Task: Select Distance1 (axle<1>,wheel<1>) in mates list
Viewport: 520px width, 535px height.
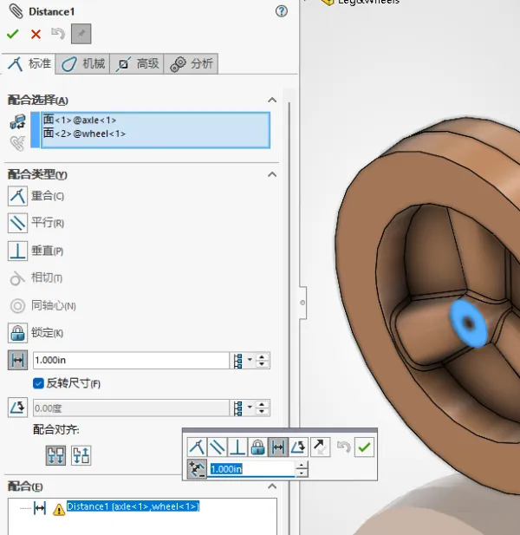Action: coord(133,506)
